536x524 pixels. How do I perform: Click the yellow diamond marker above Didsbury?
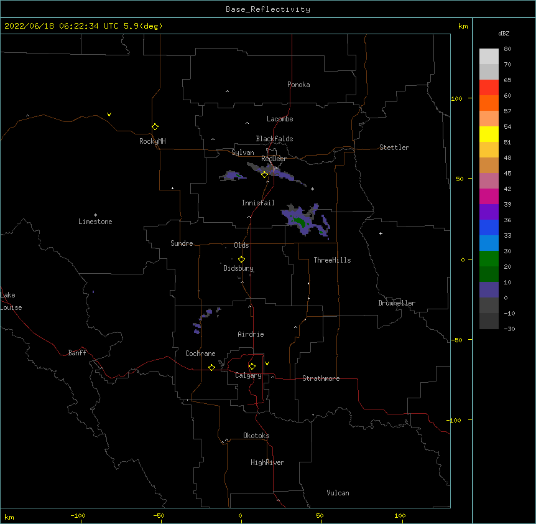[241, 260]
